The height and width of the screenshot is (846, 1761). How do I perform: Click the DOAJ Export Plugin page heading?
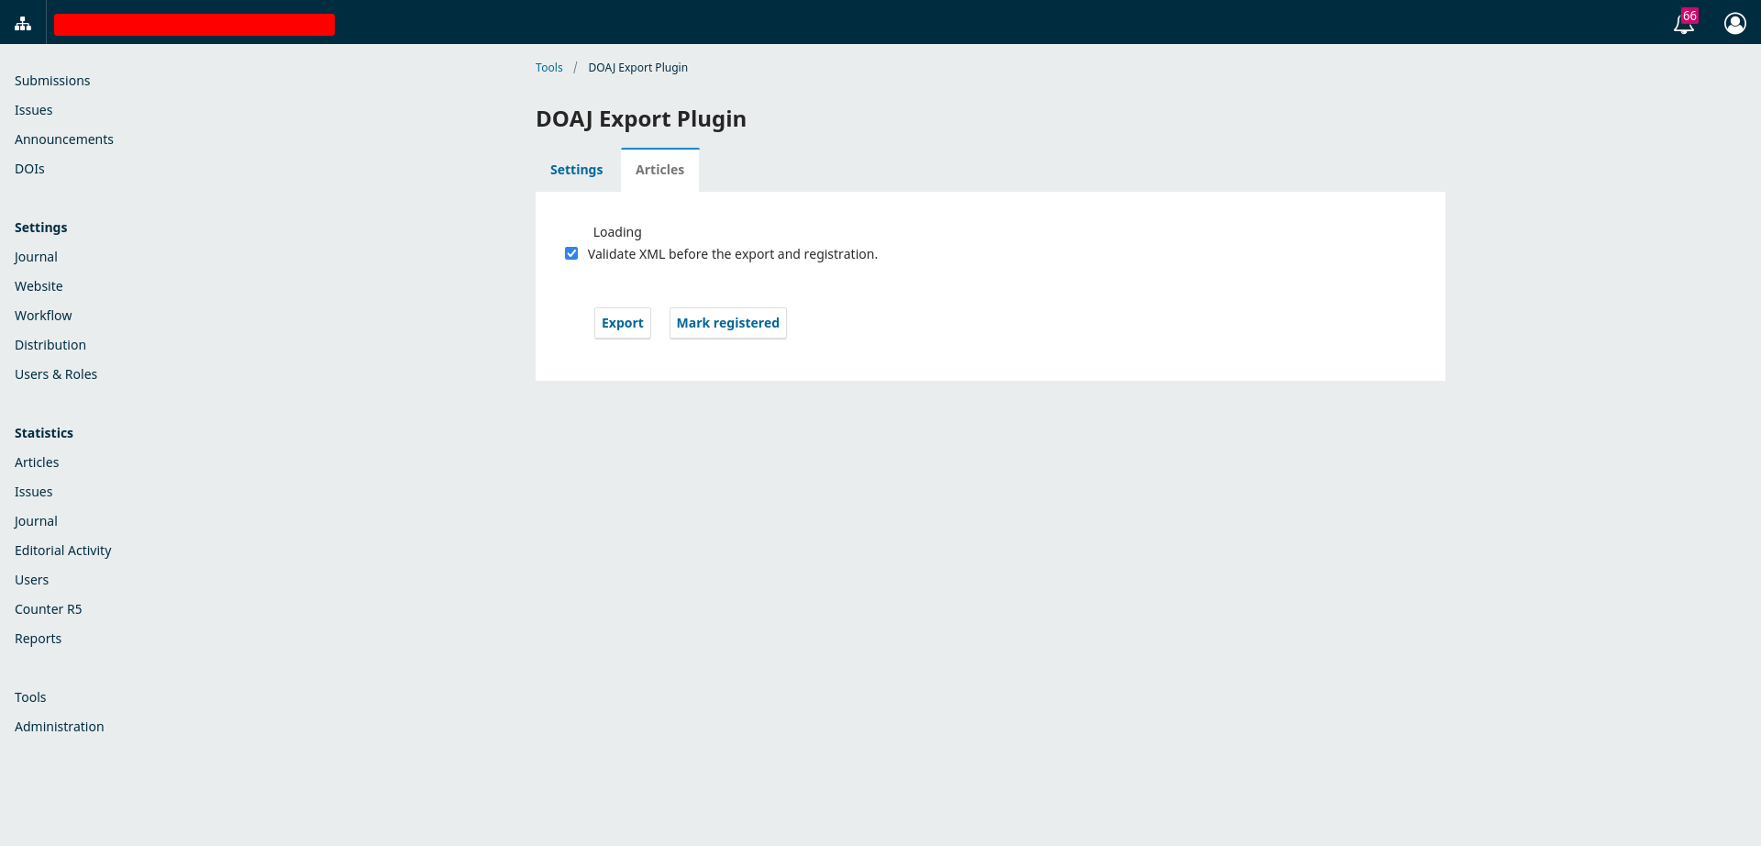click(x=641, y=119)
